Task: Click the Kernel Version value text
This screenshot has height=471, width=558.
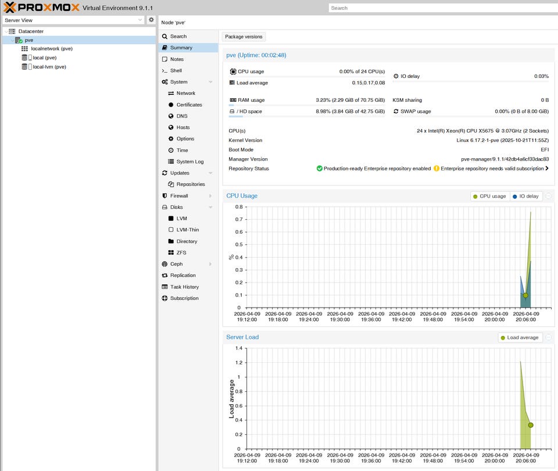Action: tap(502, 140)
